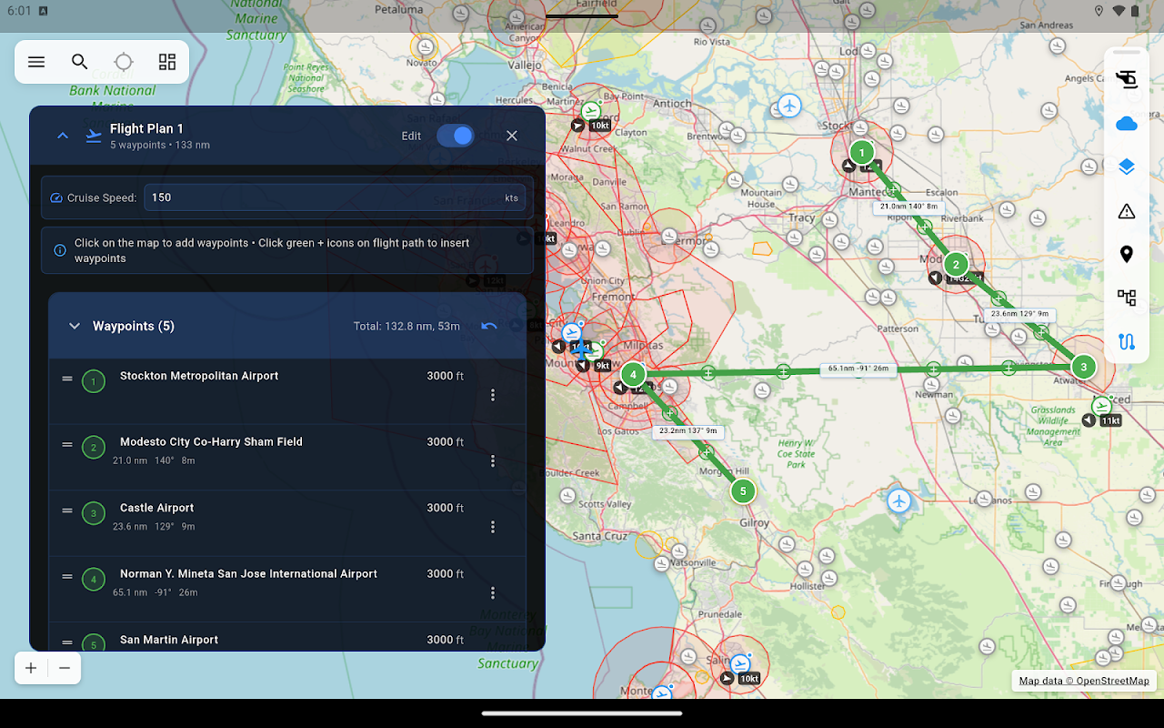The width and height of the screenshot is (1164, 728).
Task: Click the 3000 ft altitude of Castle Airport
Action: click(x=446, y=508)
